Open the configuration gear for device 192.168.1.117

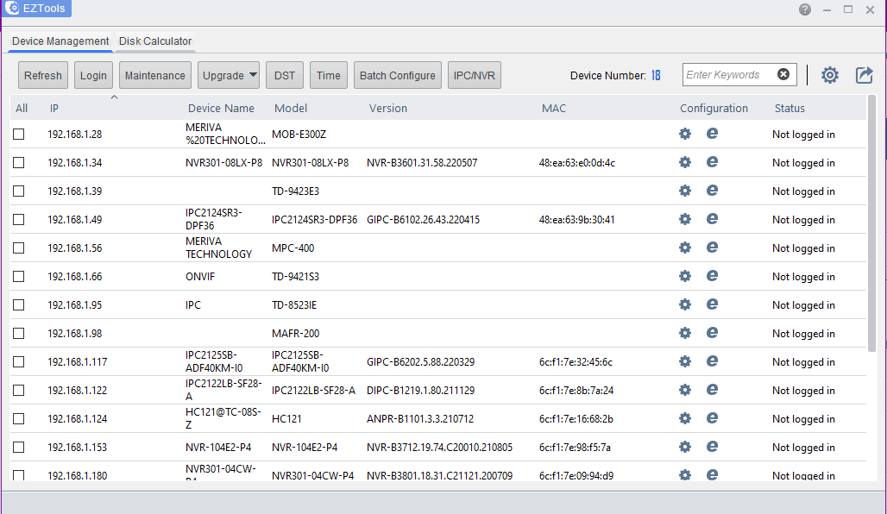tap(684, 361)
